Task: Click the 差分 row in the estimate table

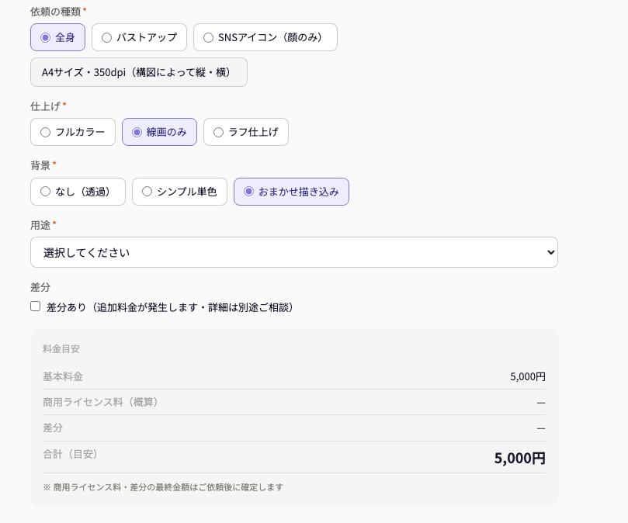Action: (294, 428)
